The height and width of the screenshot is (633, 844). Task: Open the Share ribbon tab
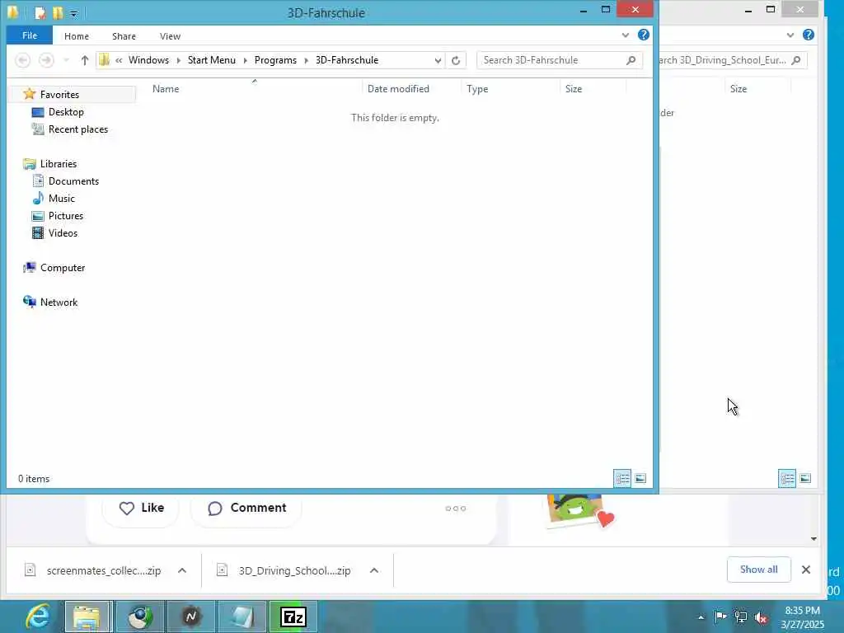click(x=124, y=36)
